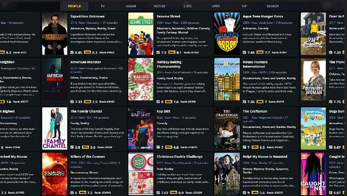Screen dimensions: 347x196
Task: Open the Lists tab
Action: (x=188, y=6)
